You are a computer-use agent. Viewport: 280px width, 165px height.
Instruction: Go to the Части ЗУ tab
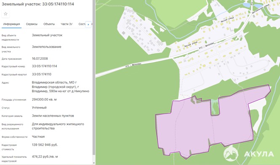click(x=67, y=24)
